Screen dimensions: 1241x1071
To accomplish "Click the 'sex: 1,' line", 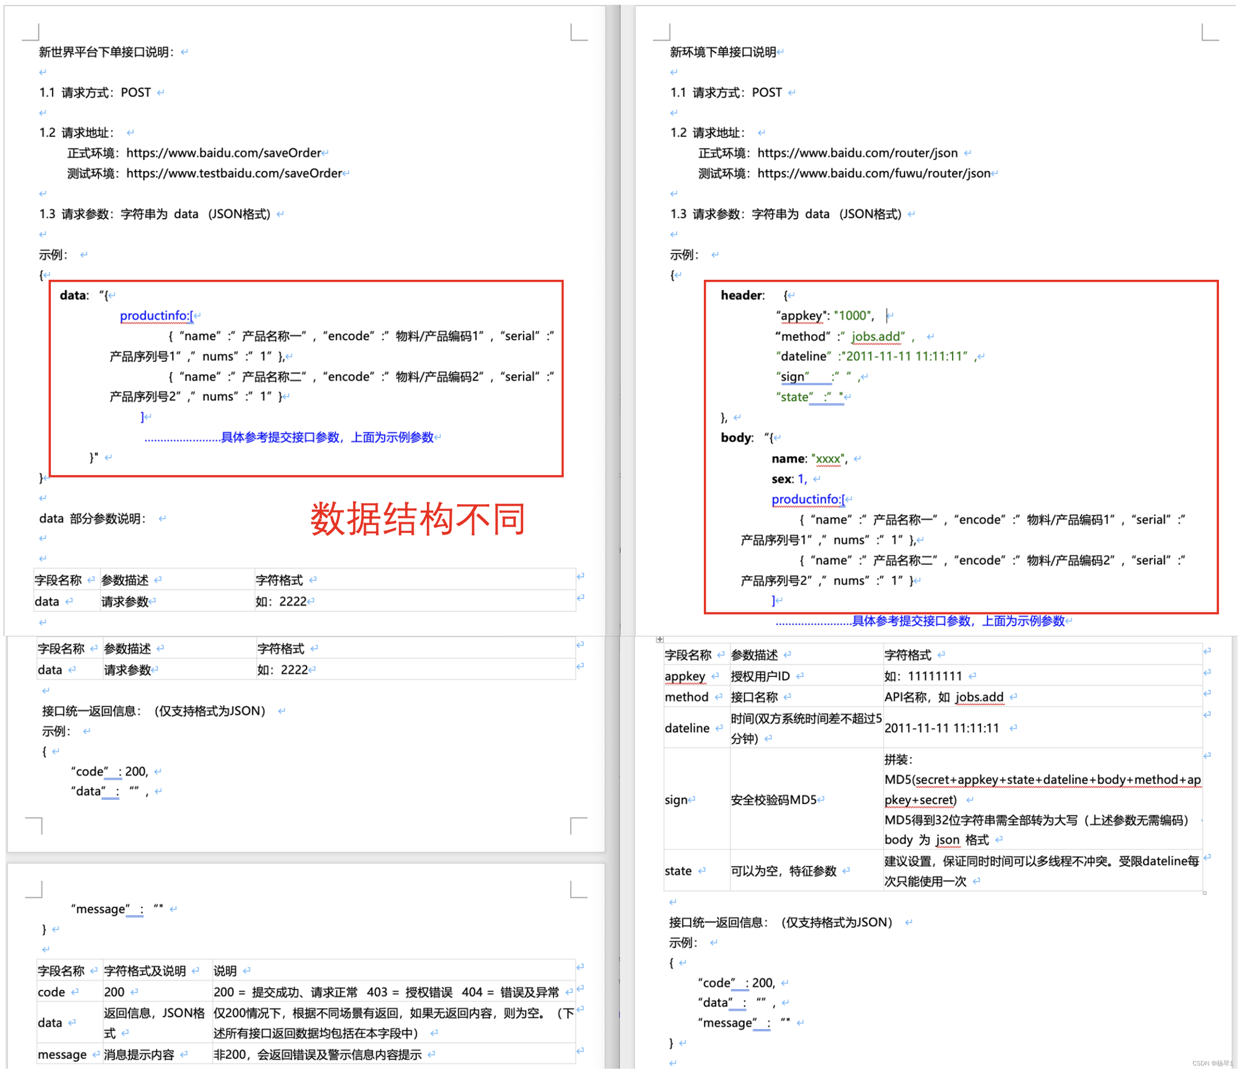I will click(x=789, y=479).
